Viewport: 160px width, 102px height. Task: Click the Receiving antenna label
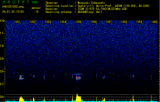coord(59,12)
